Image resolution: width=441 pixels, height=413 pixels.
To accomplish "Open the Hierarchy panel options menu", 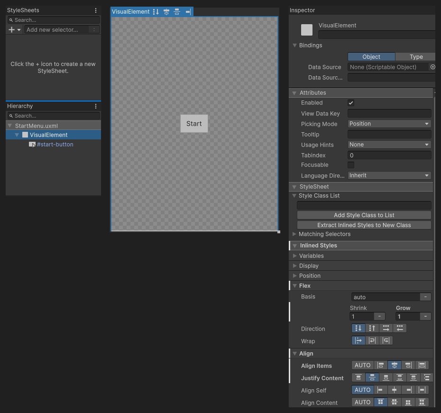I will 96,106.
